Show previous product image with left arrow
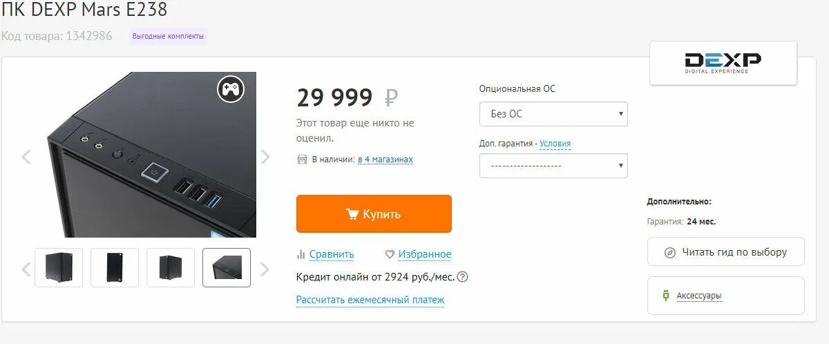The width and height of the screenshot is (829, 344). pyautogui.click(x=26, y=157)
